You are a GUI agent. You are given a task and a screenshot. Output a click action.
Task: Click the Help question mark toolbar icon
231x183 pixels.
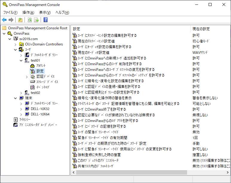[x=45, y=20]
